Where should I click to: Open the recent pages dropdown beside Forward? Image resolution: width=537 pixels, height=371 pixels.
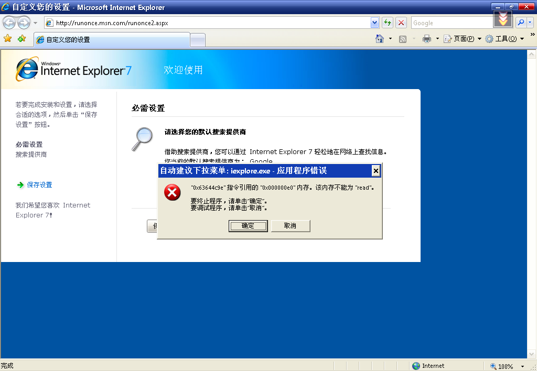35,23
